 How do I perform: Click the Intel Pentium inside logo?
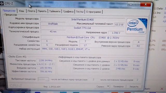(136, 26)
